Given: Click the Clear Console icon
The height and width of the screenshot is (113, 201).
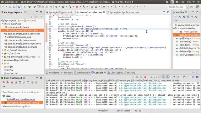Looking at the screenshot, I should [151, 77].
